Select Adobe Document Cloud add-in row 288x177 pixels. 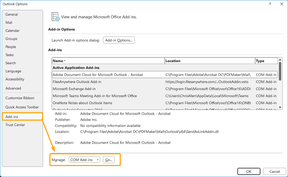pyautogui.click(x=165, y=75)
